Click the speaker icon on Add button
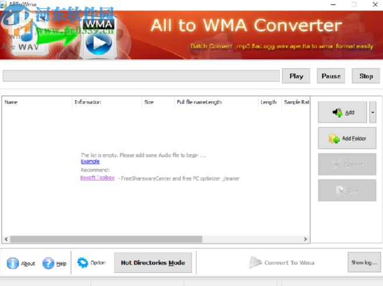The width and height of the screenshot is (383, 286). (x=338, y=113)
